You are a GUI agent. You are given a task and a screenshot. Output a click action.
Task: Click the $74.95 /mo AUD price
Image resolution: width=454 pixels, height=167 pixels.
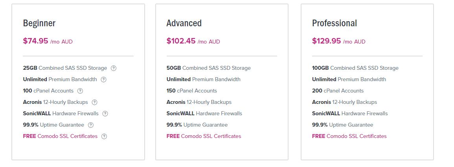(x=48, y=41)
